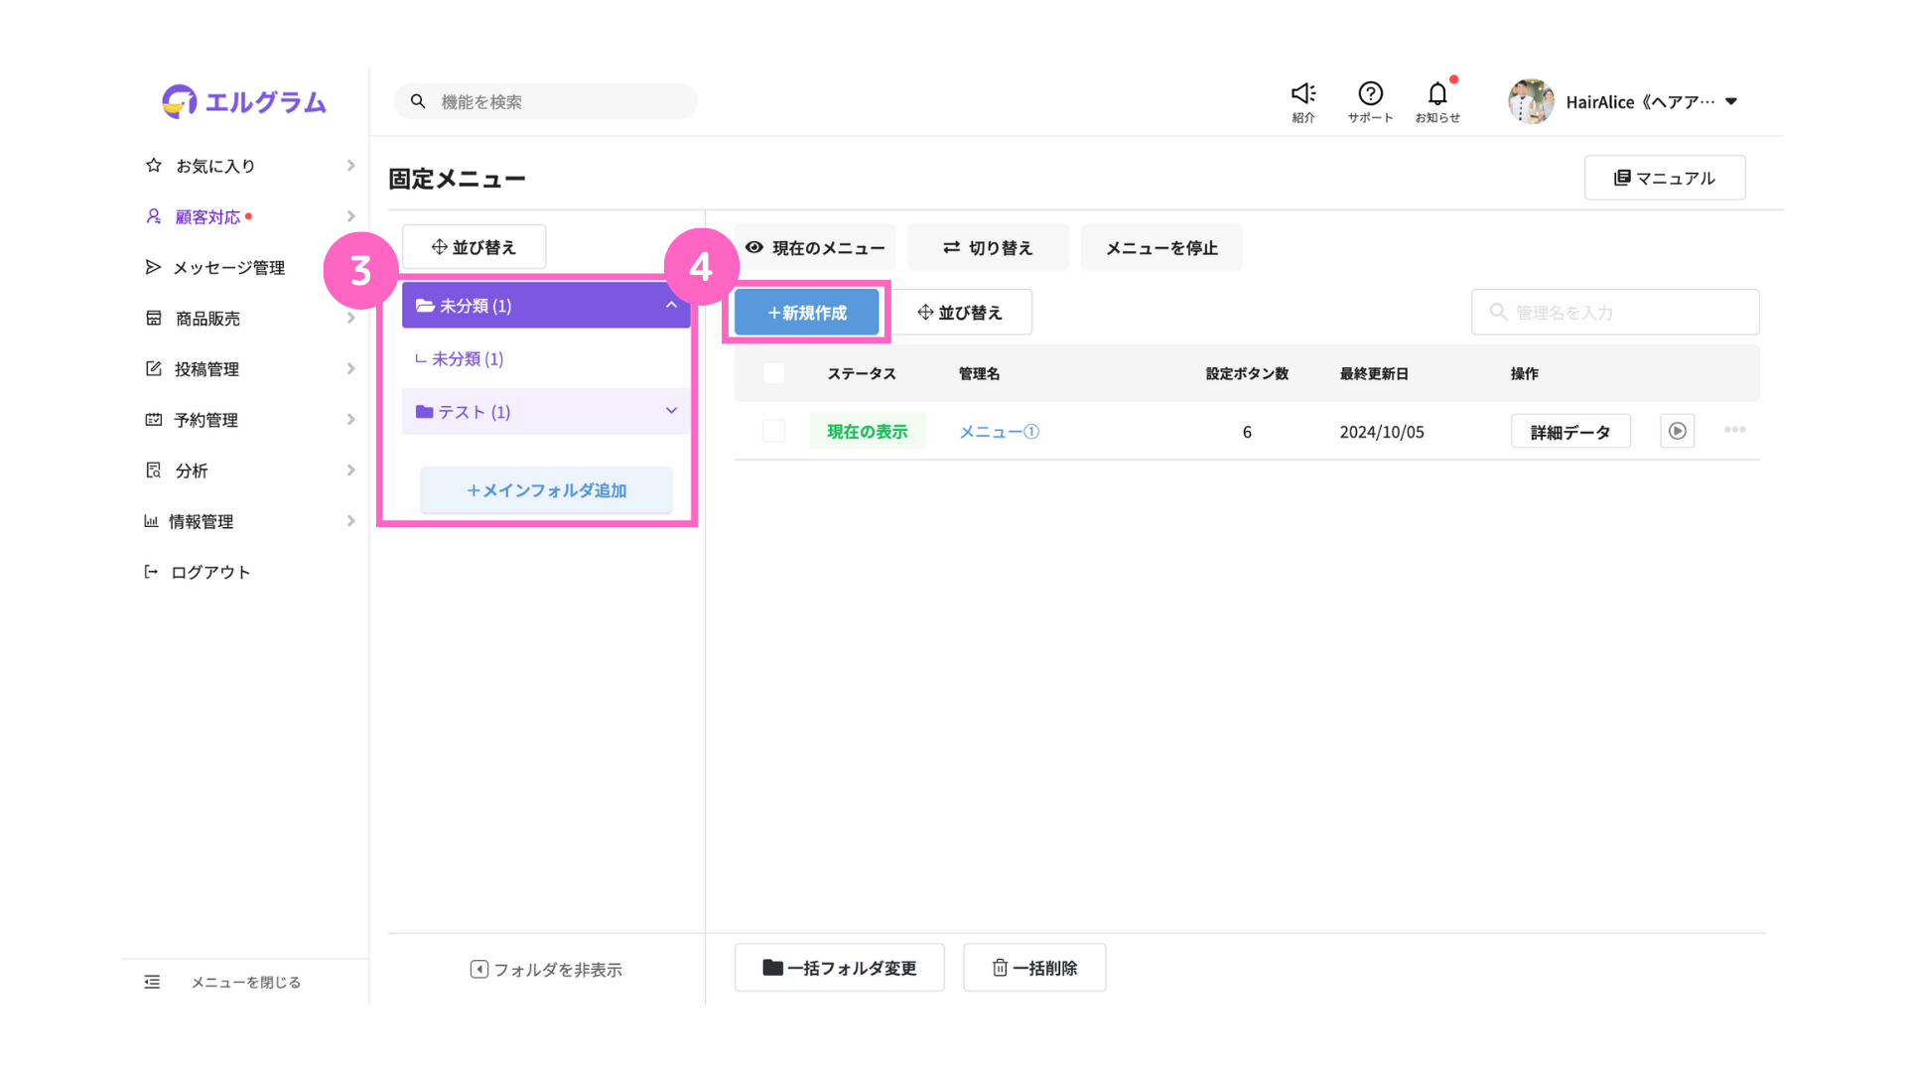Expand the 情報管理 sidebar chevron

tap(350, 520)
